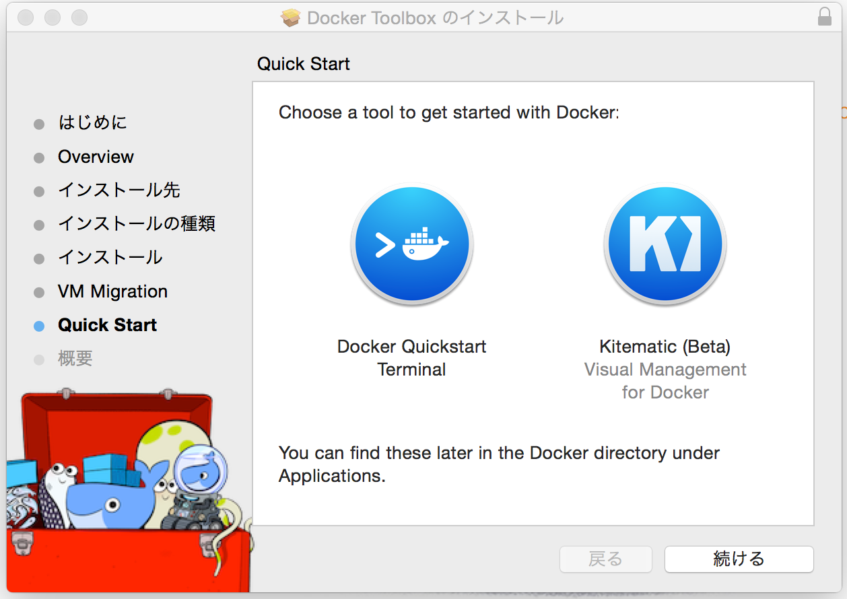Select the インストールの種類 step

(x=137, y=223)
